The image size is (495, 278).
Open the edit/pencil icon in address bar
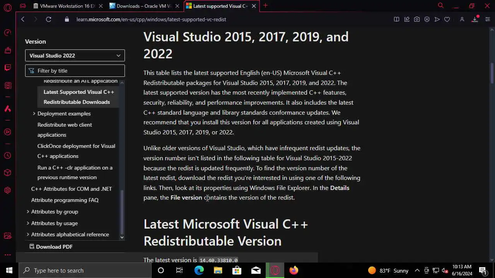[x=407, y=19]
